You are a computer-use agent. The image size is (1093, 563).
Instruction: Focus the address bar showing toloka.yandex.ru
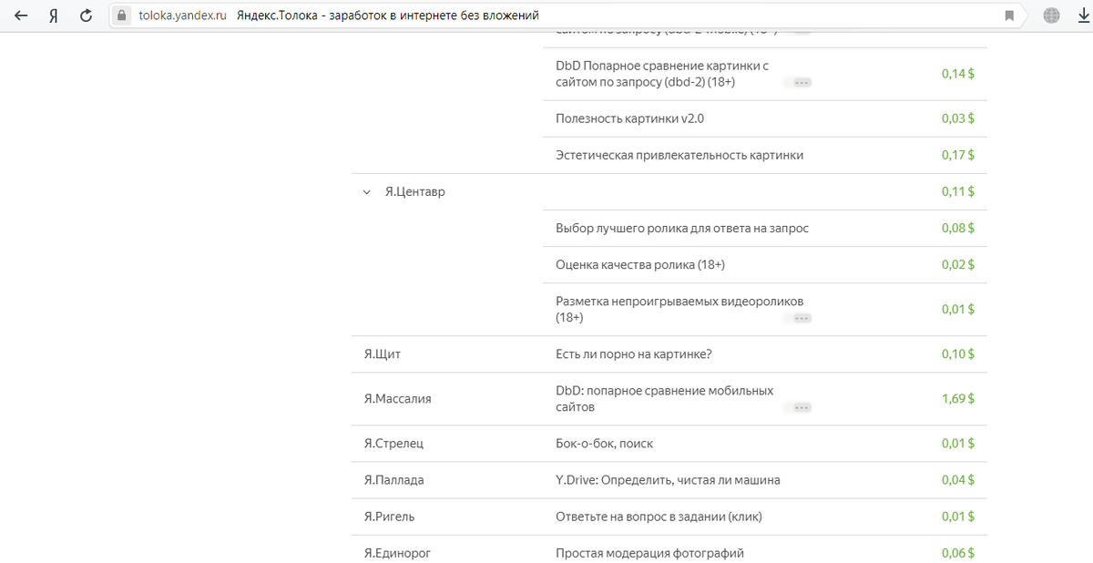pos(565,15)
